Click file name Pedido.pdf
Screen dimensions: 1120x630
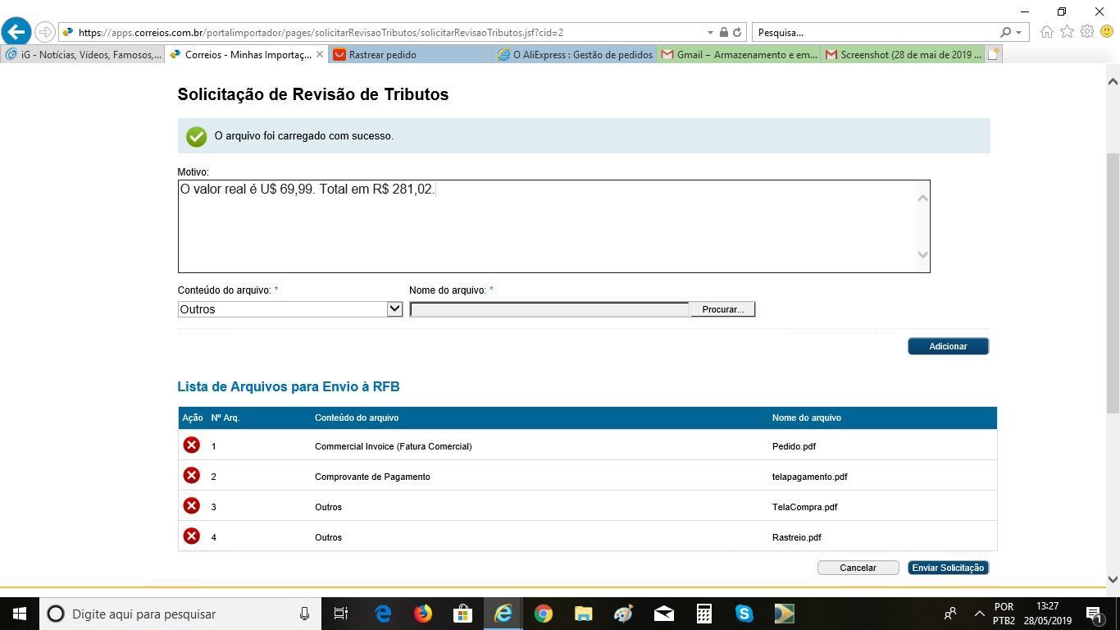pos(794,446)
